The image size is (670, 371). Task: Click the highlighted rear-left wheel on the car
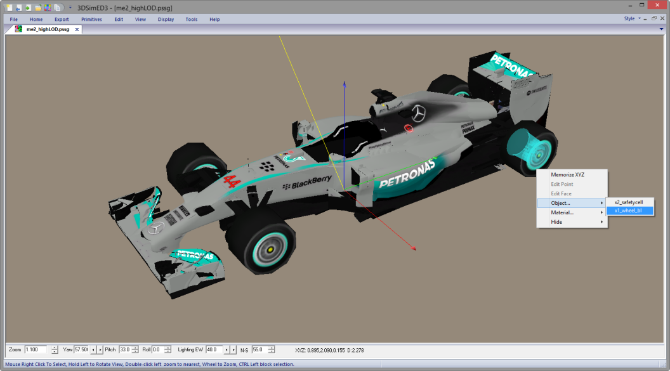(531, 149)
